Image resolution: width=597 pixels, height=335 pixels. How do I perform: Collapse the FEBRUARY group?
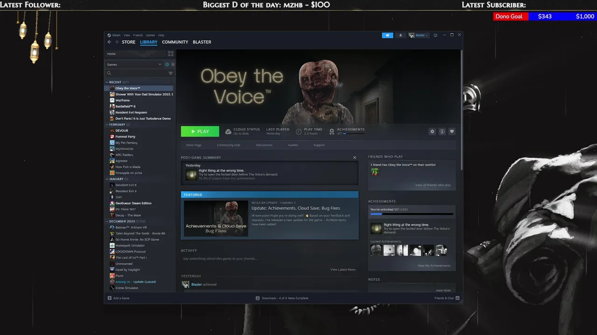coord(107,125)
